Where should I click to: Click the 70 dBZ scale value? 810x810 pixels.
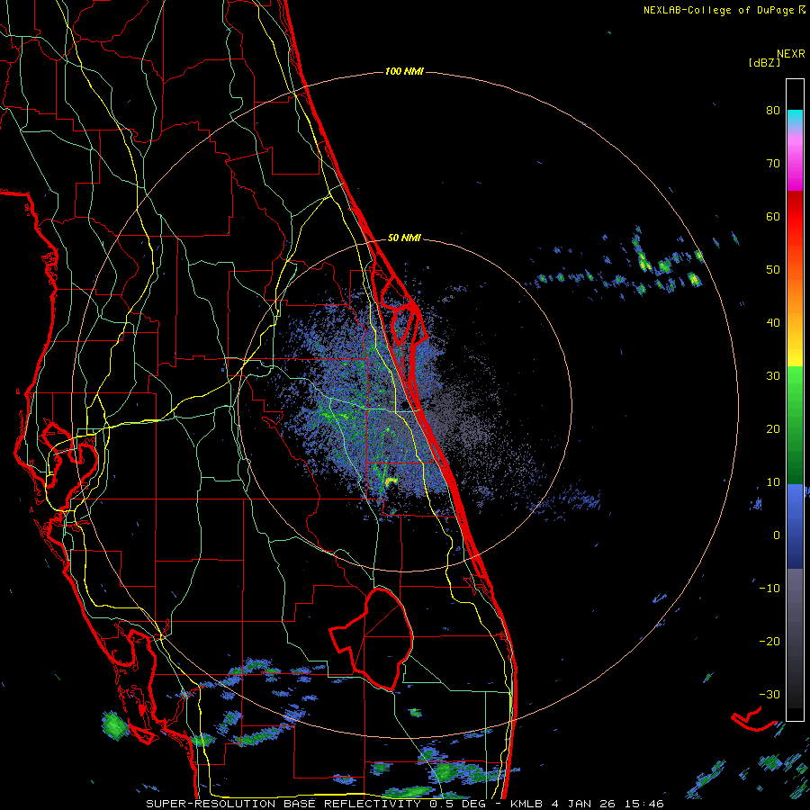(x=773, y=163)
